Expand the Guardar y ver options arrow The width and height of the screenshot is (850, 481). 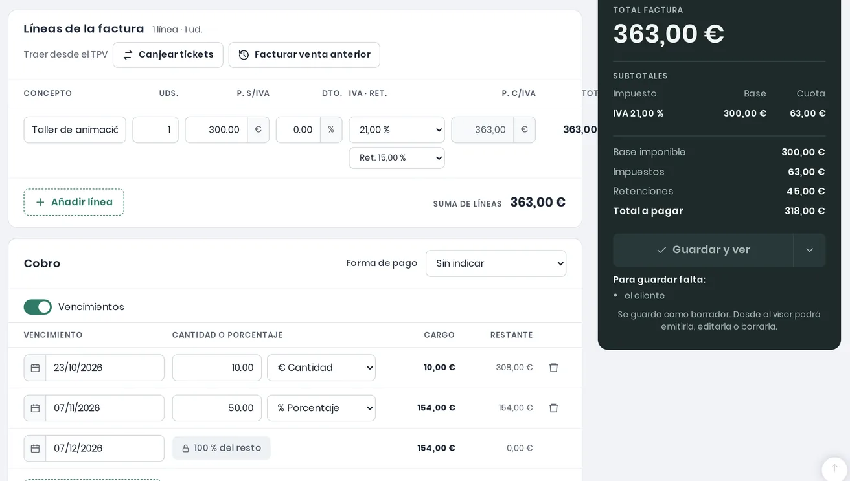tap(809, 250)
